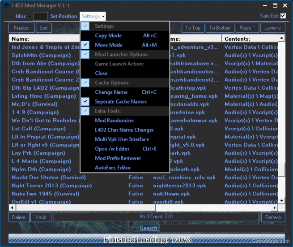The image size is (293, 247).
Task: Select We Dn't Got to Rvnholm row
Action: pos(46,121)
